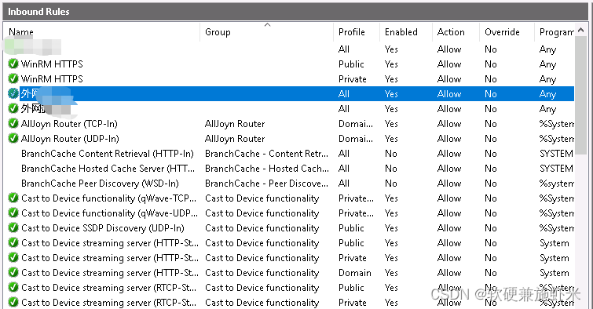Screen dimensions: 593x309
Task: Click 'Domai...' profile cell of AllJoyn Router (UDP-In)
Action: [356, 139]
